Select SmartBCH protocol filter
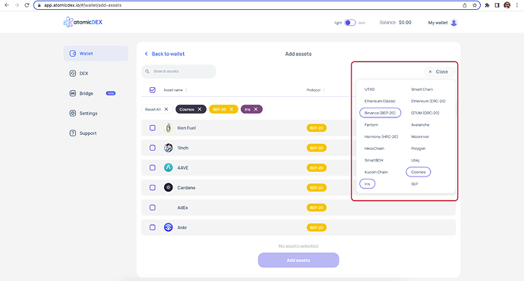Image resolution: width=524 pixels, height=281 pixels. tap(374, 161)
